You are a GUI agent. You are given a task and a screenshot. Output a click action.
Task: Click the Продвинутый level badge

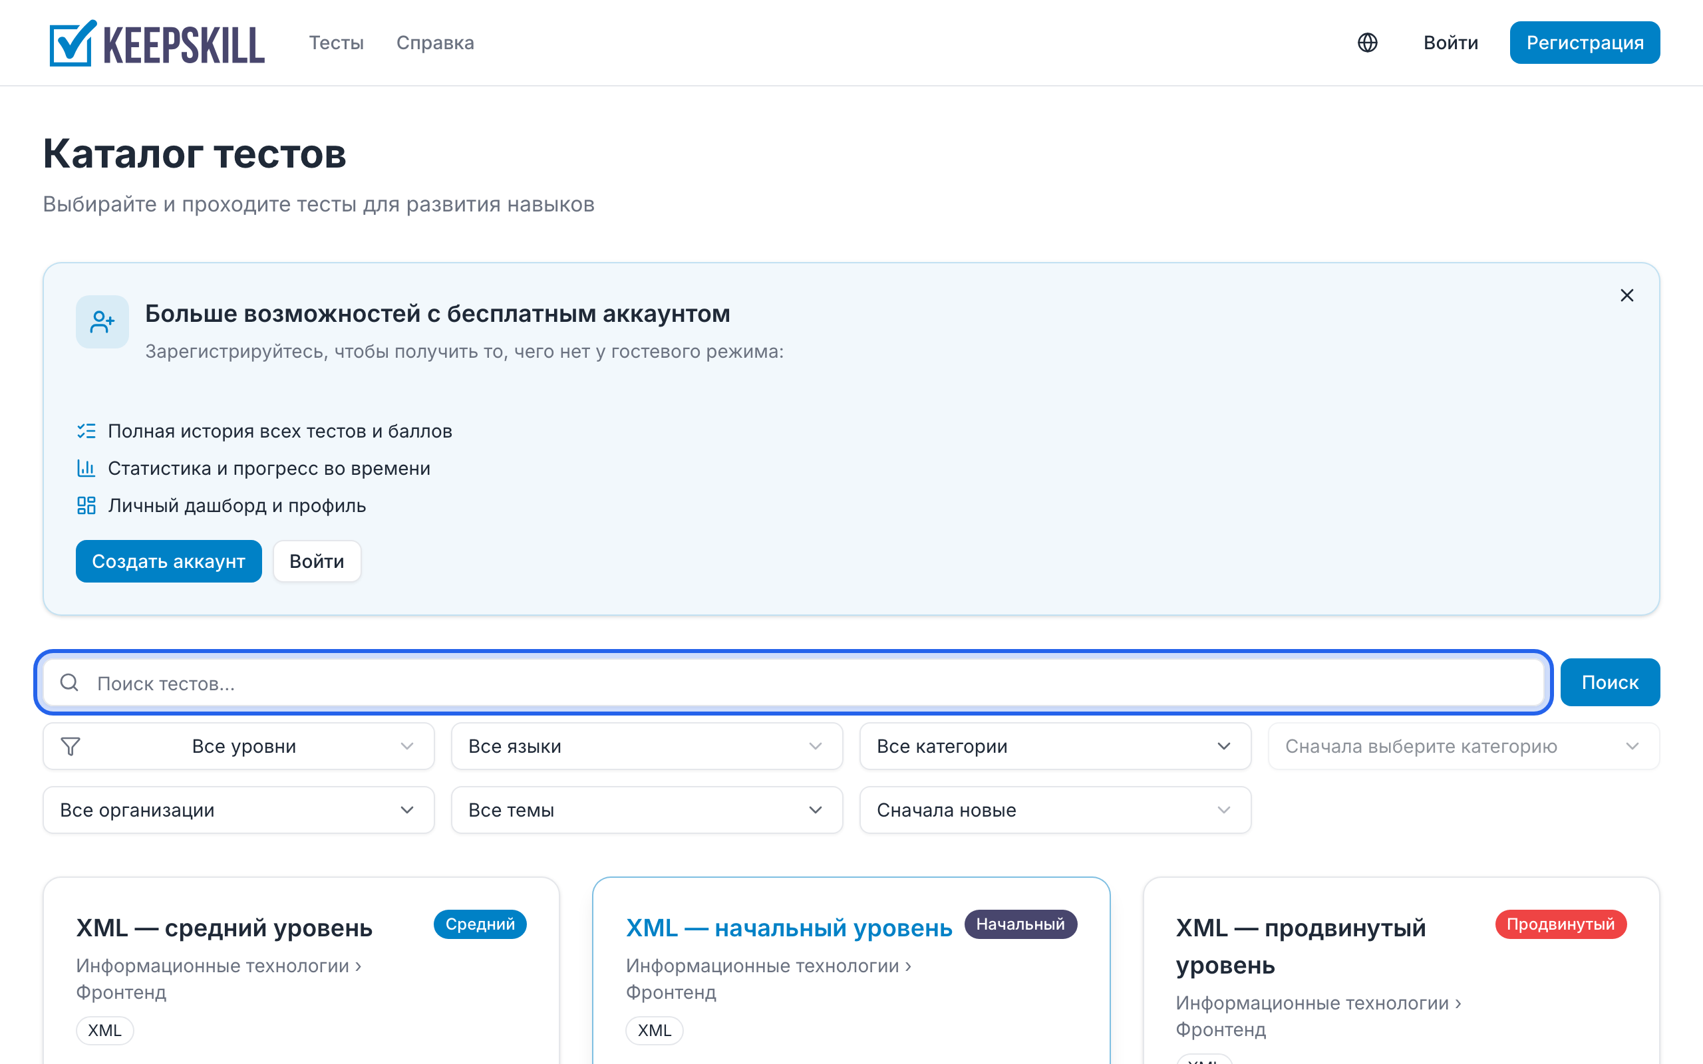tap(1560, 924)
